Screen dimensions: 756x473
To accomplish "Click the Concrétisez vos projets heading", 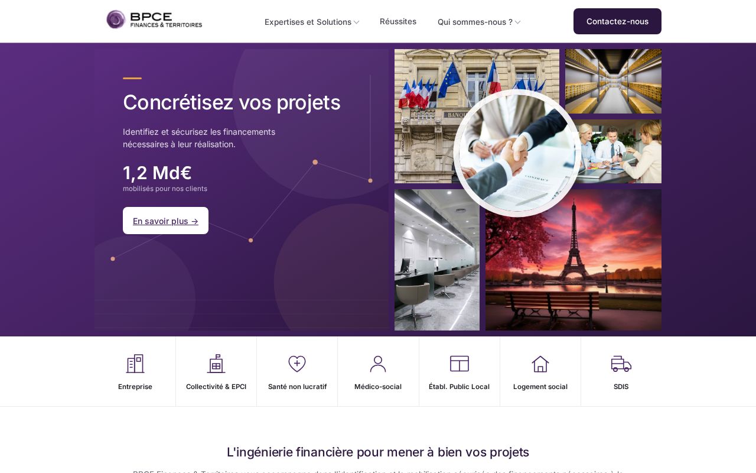I will point(232,102).
